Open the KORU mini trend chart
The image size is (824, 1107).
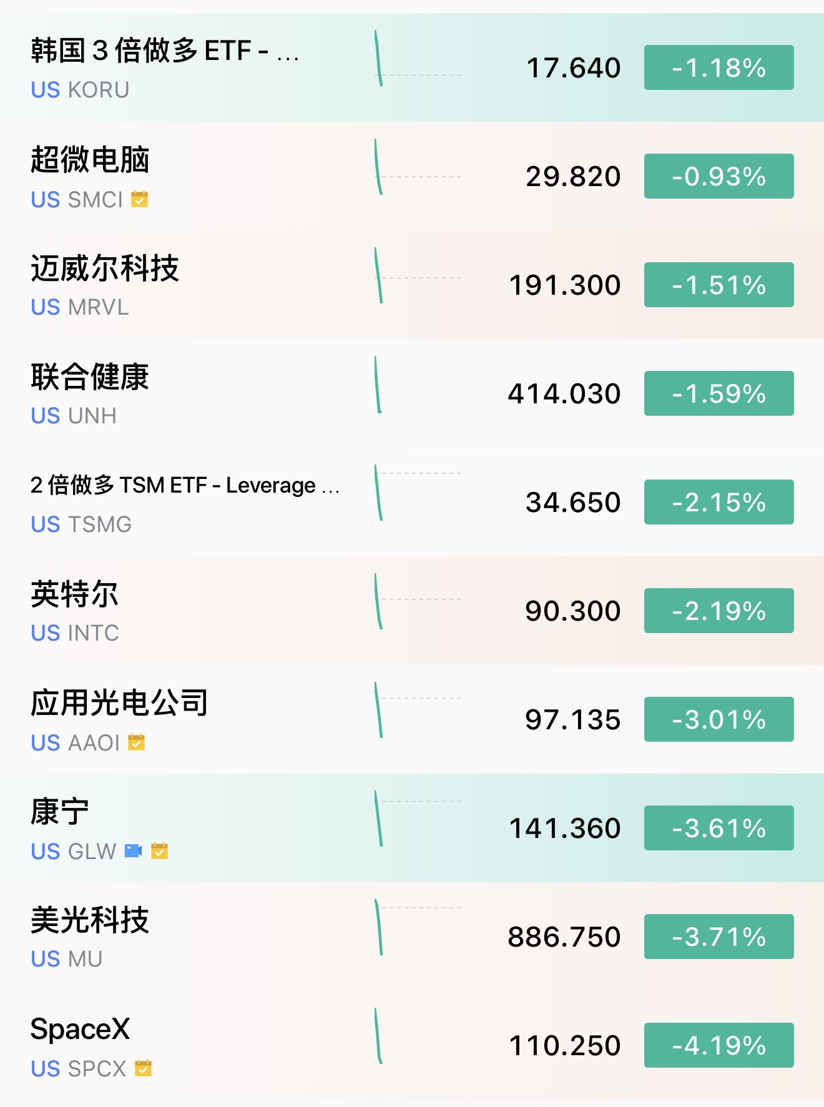[418, 58]
